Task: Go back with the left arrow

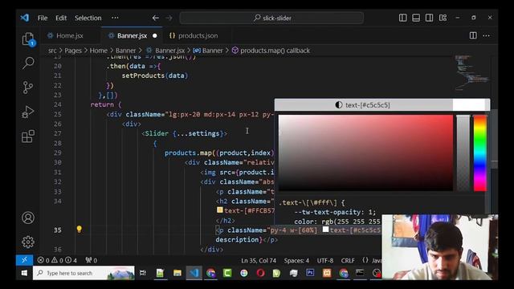Action: coord(155,18)
